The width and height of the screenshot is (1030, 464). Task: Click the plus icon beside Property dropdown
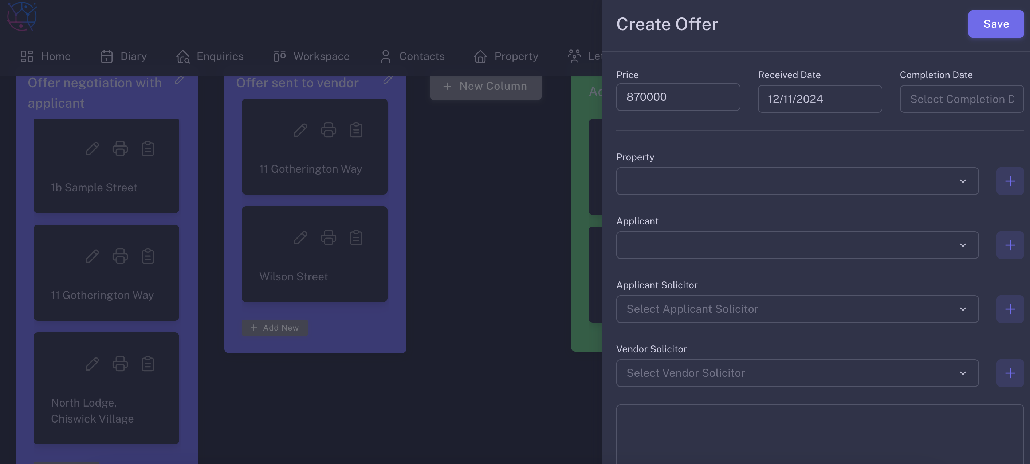click(x=1010, y=181)
